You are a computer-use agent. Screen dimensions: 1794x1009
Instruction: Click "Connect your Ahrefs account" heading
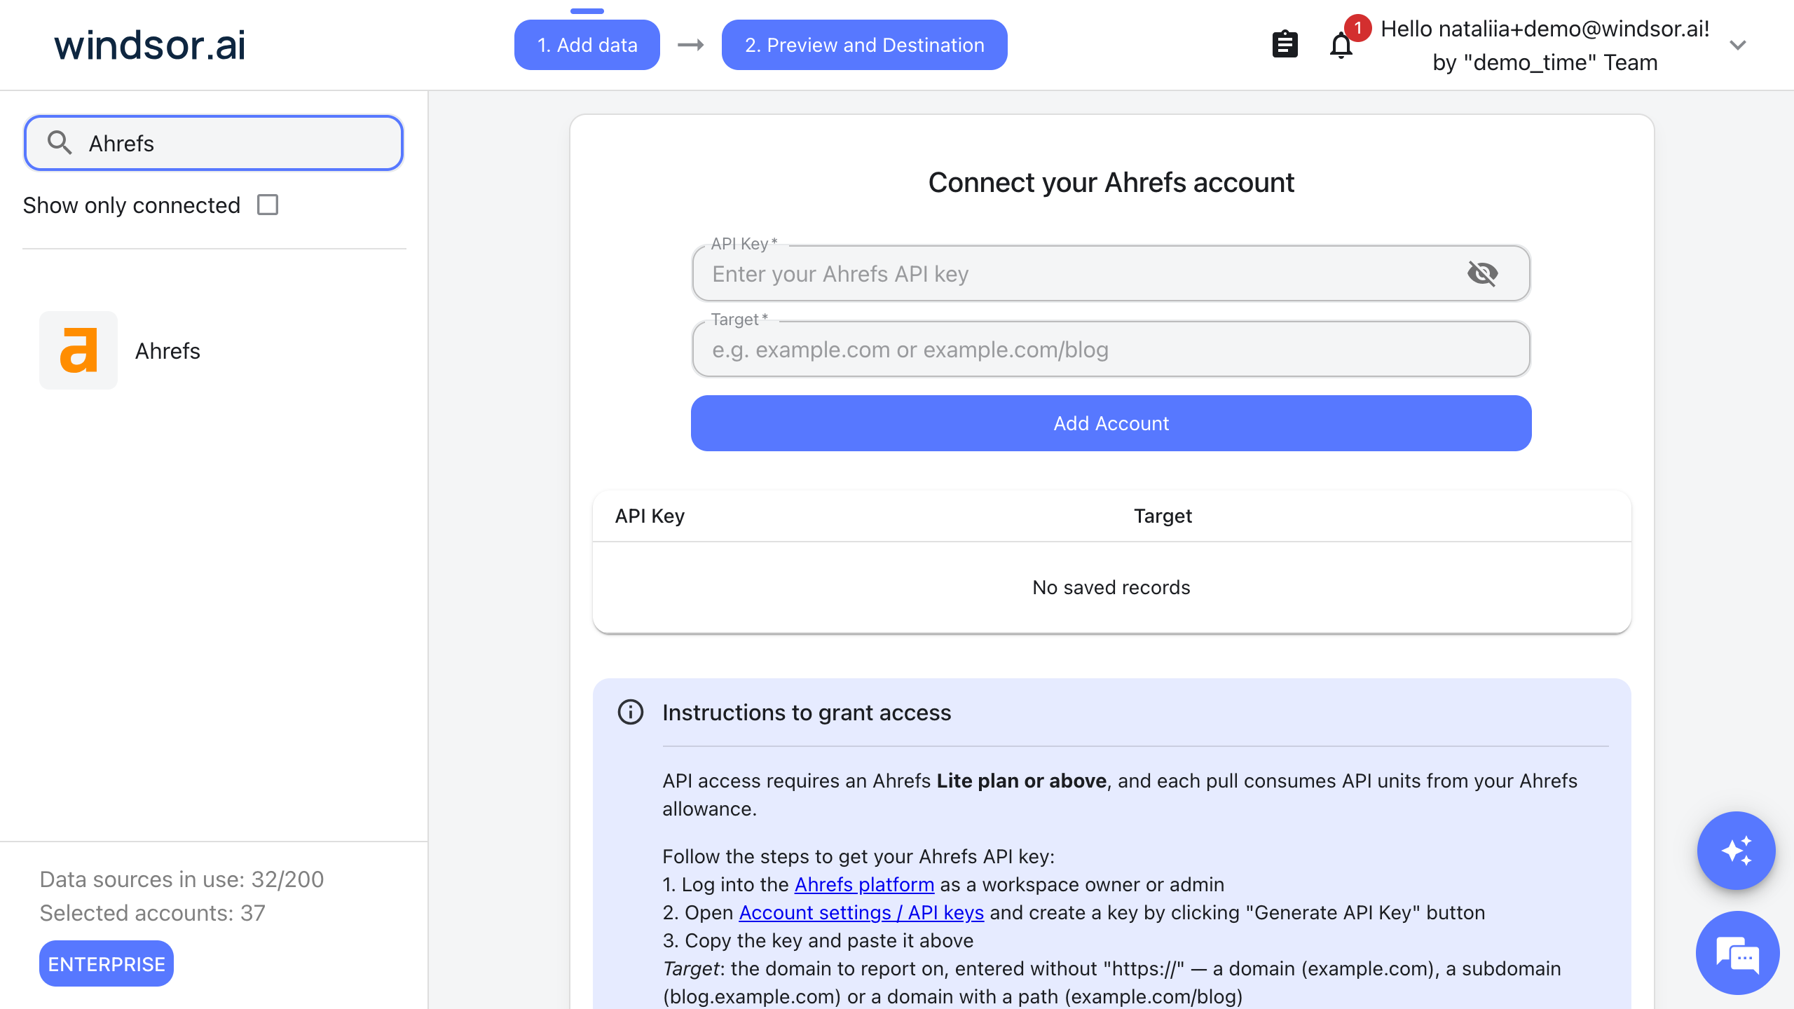(1111, 182)
